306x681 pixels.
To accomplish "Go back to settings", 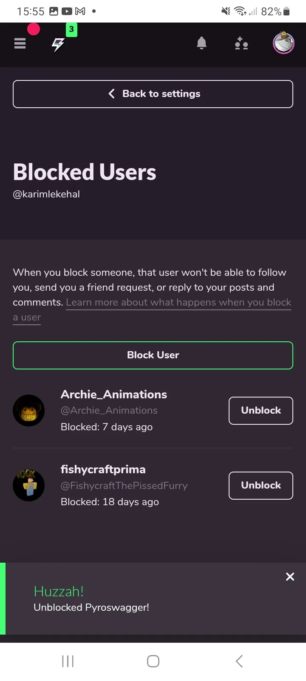I will (153, 94).
